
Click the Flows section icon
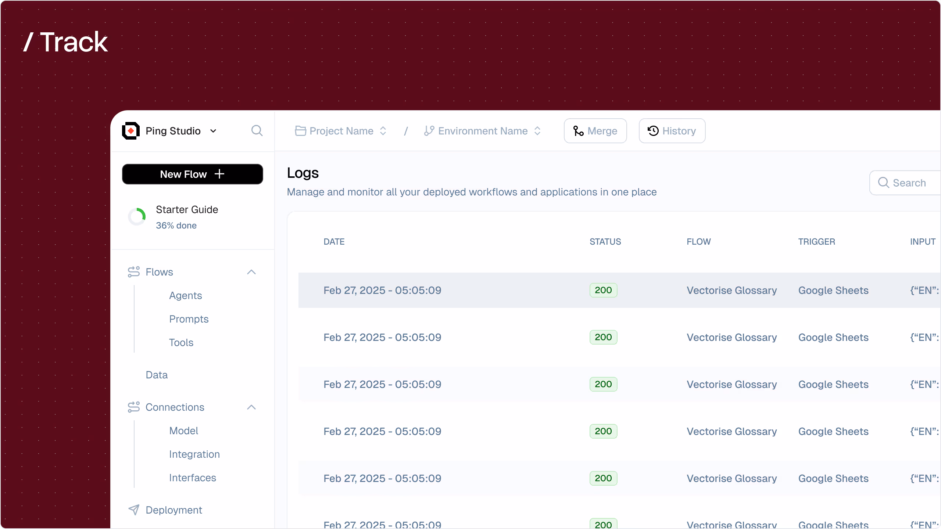pyautogui.click(x=134, y=272)
